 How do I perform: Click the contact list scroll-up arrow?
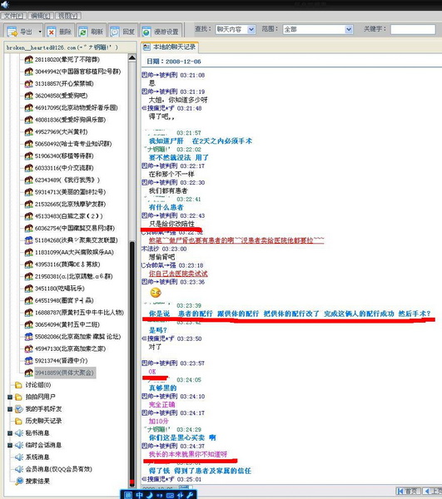coord(132,58)
